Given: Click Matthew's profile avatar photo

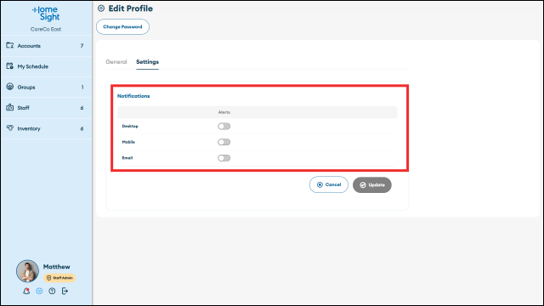Looking at the screenshot, I should tap(27, 271).
